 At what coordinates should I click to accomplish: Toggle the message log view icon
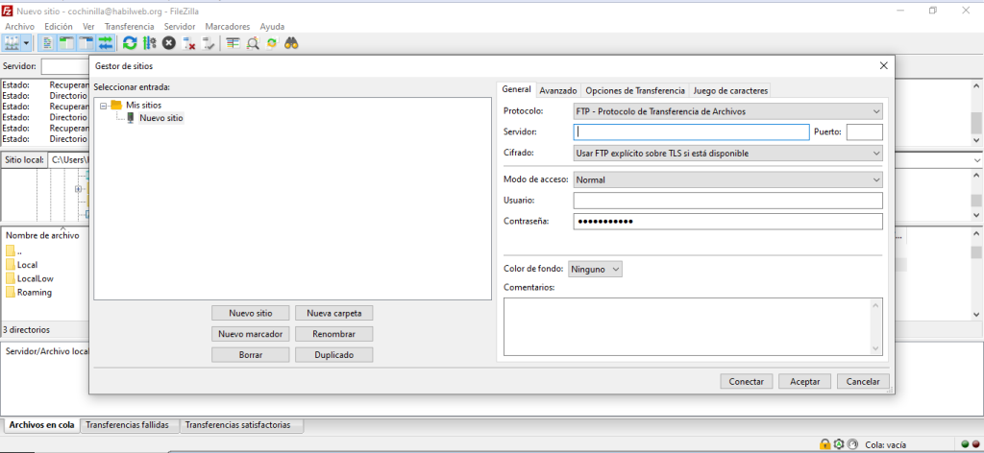click(x=48, y=43)
